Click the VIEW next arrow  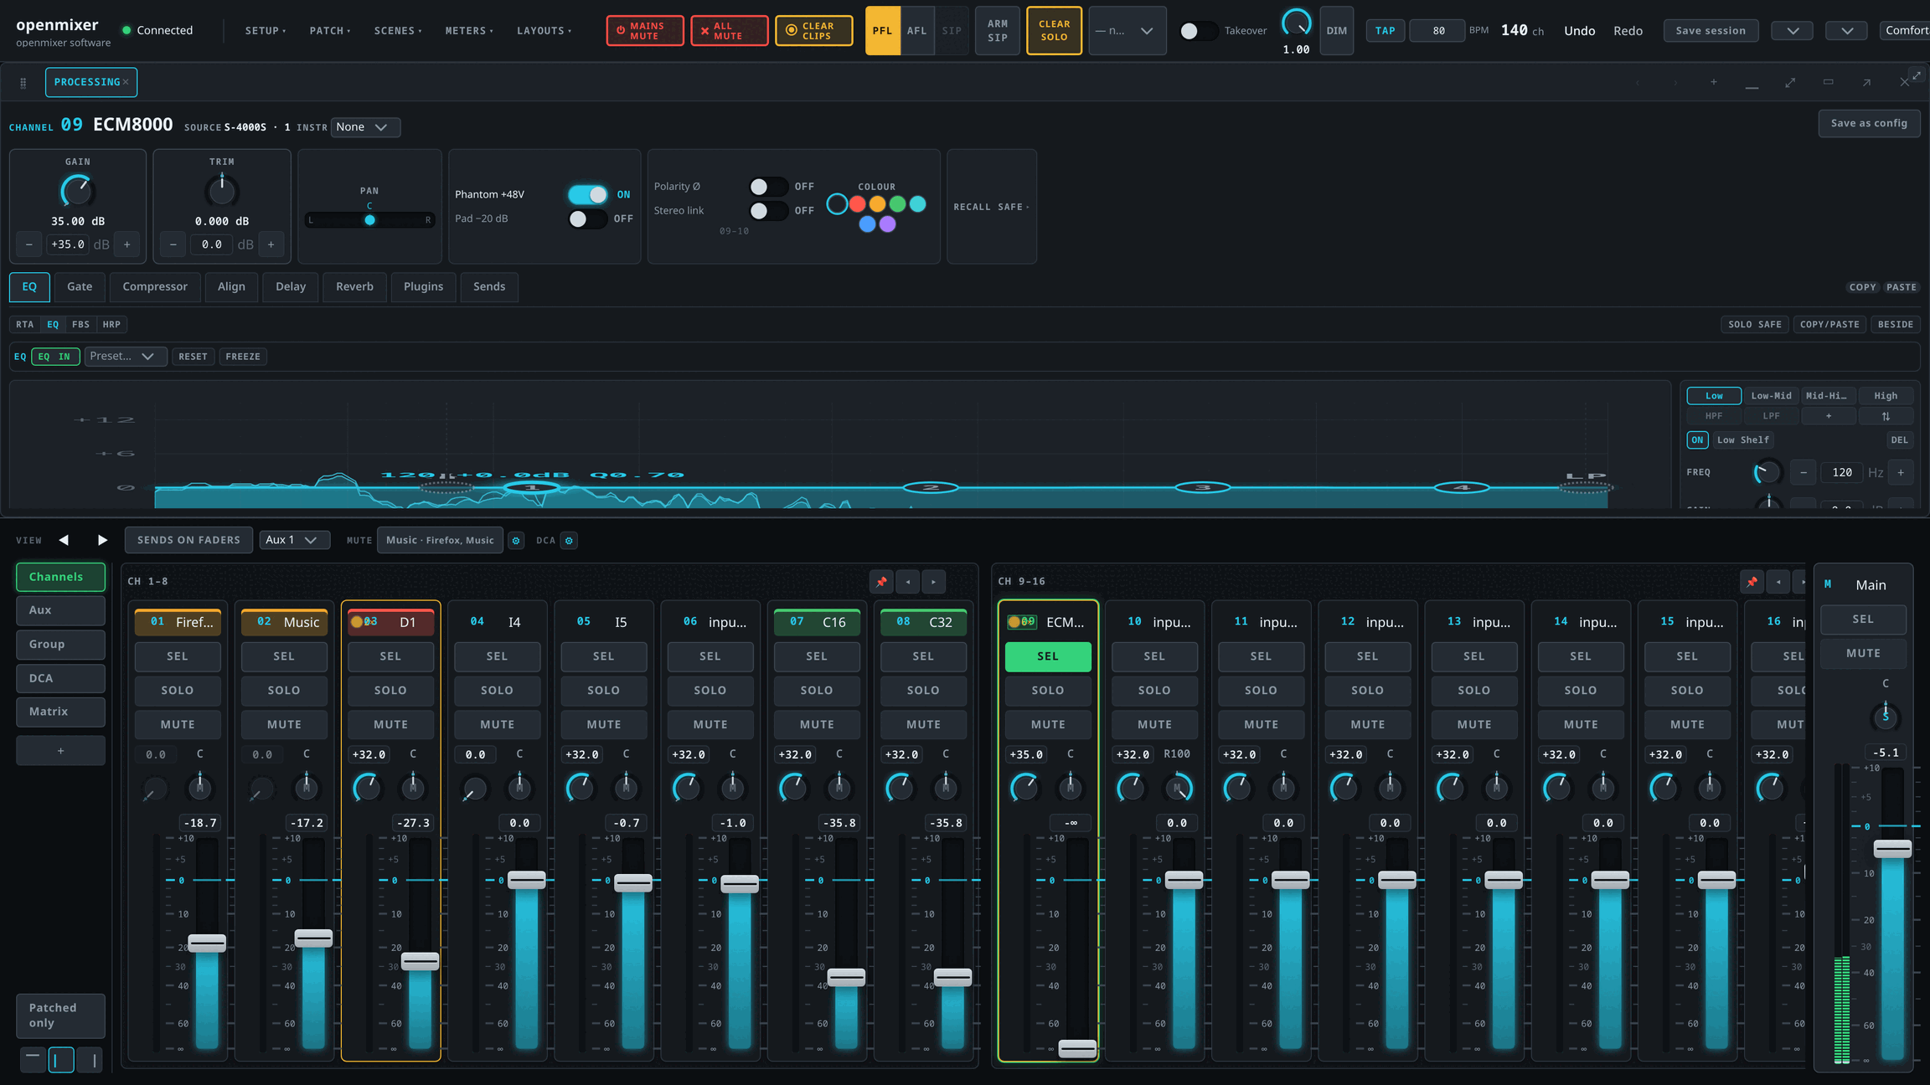coord(102,540)
